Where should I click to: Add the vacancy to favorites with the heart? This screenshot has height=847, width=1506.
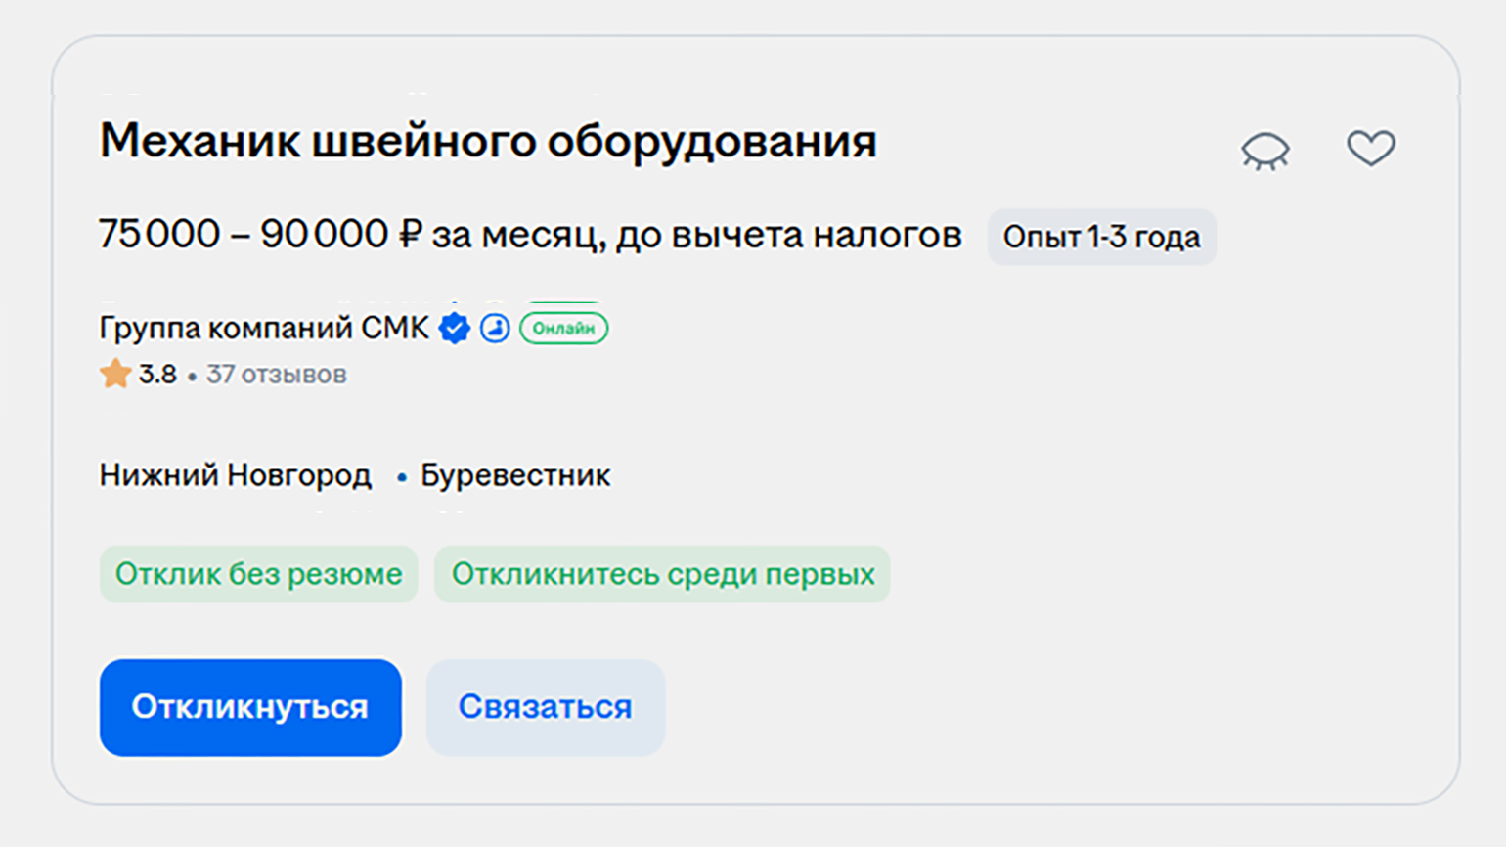pos(1371,149)
